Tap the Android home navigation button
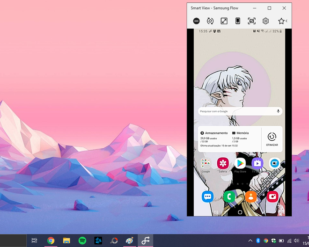 click(240, 212)
